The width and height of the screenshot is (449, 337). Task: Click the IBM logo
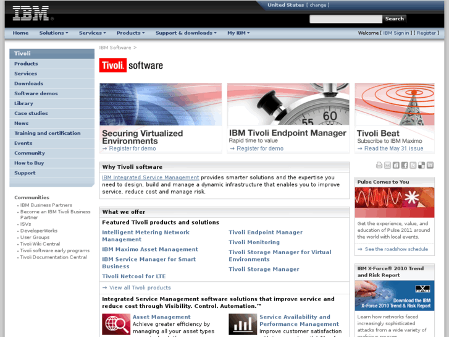point(31,13)
